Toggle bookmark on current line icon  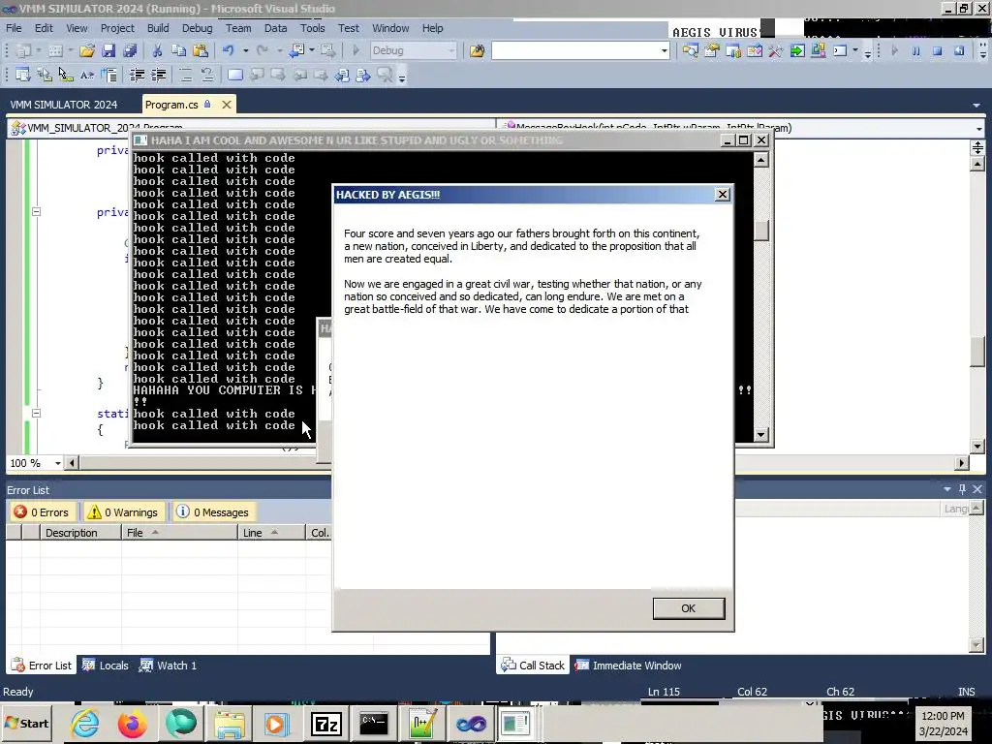[x=235, y=76]
